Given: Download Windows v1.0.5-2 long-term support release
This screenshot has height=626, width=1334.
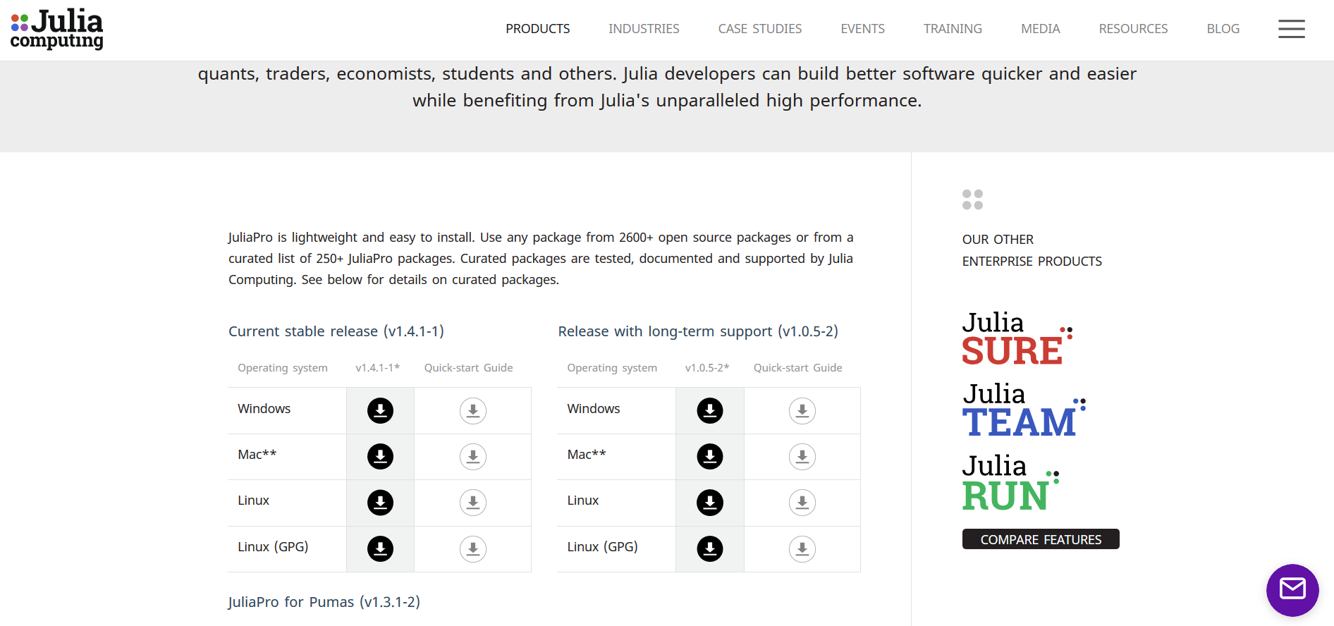Looking at the screenshot, I should pos(710,410).
